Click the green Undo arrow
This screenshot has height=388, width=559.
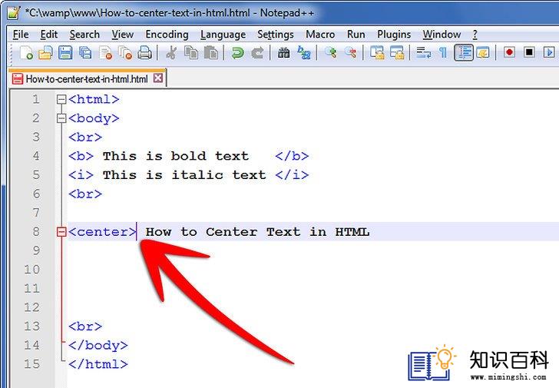[237, 53]
